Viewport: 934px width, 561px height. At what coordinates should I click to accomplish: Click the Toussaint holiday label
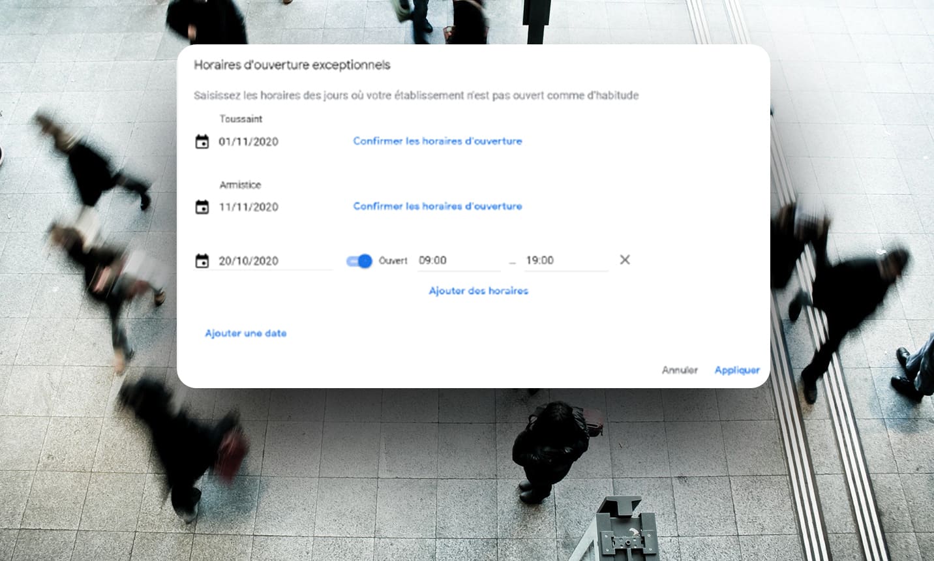(241, 119)
